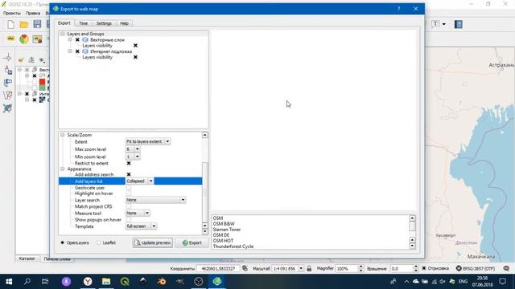Toggle the Векторные слои group checkbox

77,39
